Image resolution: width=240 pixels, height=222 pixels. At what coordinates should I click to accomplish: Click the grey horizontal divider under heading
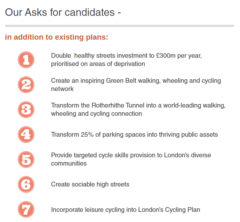(x=120, y=26)
